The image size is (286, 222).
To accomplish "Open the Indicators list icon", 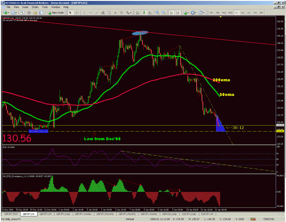I will click(x=185, y=13).
